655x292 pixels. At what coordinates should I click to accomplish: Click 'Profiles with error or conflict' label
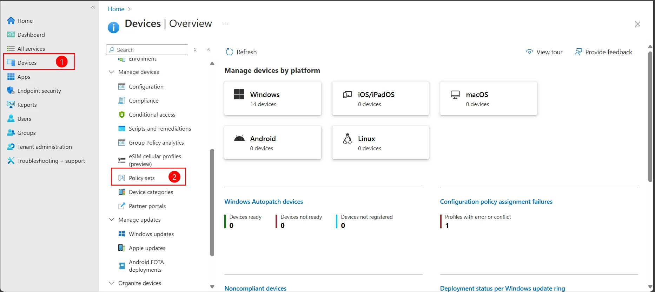478,217
